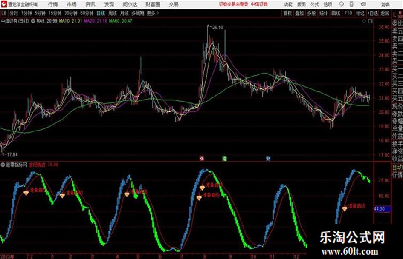Image resolution: width=403 pixels, height=259 pixels.
Task: Click the diamond signal near 44.30 level
Action: click(x=345, y=209)
